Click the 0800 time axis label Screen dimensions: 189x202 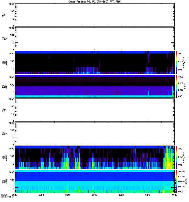[15, 195]
